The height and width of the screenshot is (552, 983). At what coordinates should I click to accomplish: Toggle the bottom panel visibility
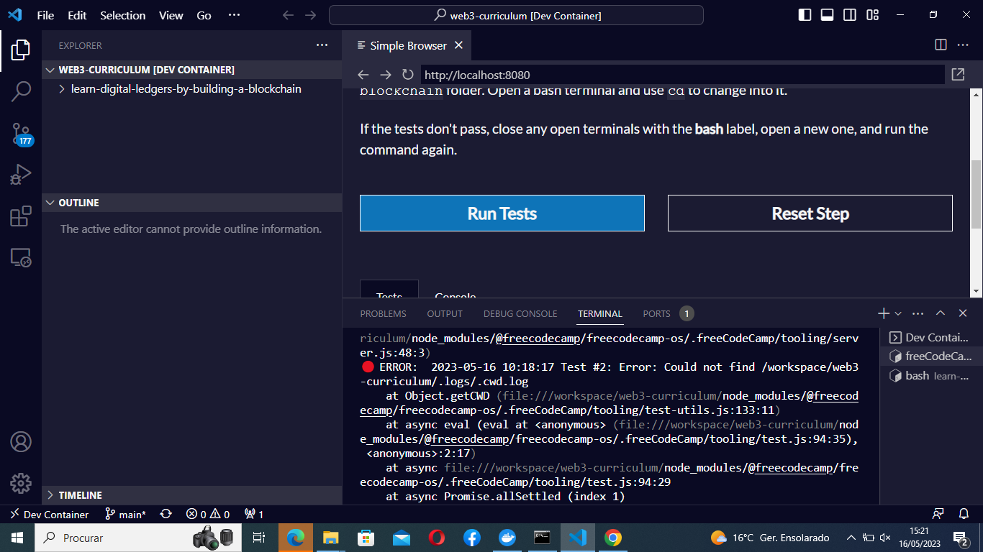pyautogui.click(x=827, y=14)
